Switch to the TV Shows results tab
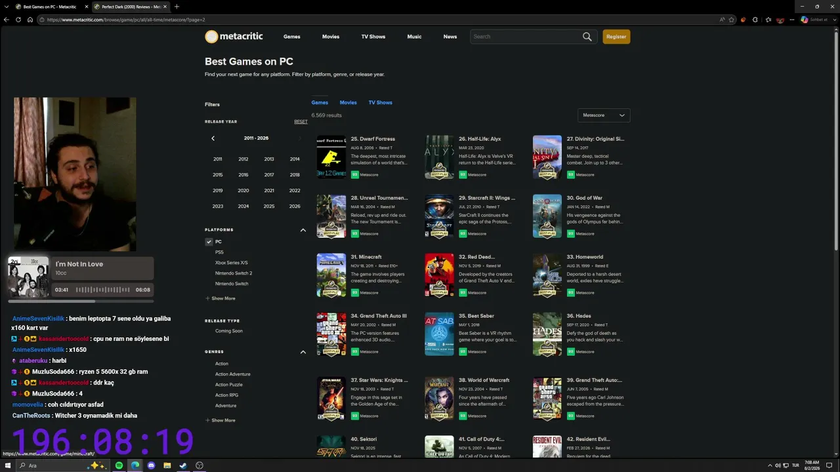 pyautogui.click(x=381, y=103)
